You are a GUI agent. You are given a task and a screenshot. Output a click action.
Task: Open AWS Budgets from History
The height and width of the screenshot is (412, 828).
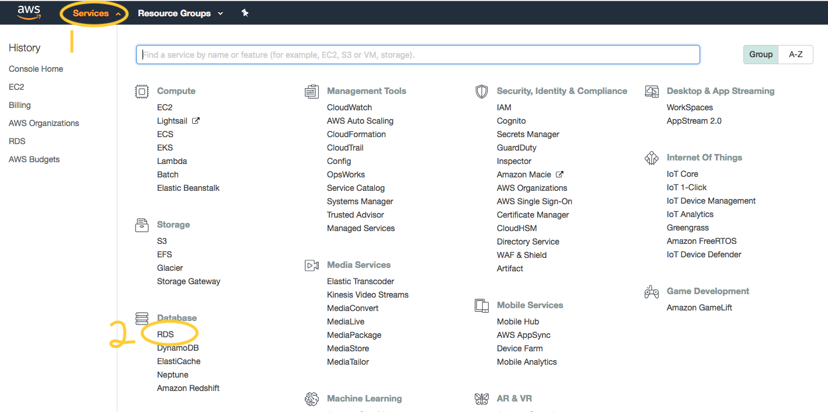click(34, 159)
